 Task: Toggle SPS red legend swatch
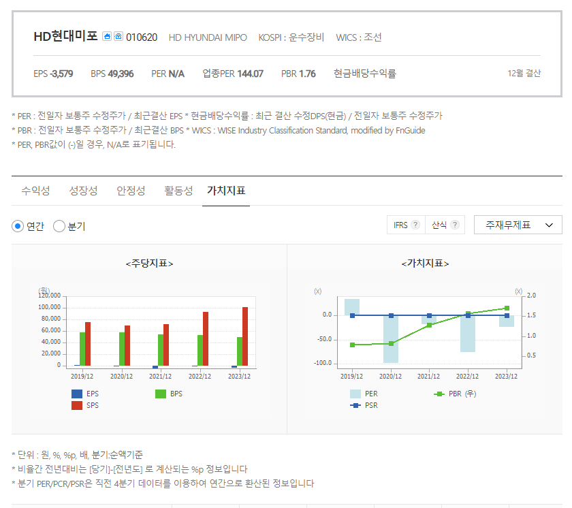77,406
